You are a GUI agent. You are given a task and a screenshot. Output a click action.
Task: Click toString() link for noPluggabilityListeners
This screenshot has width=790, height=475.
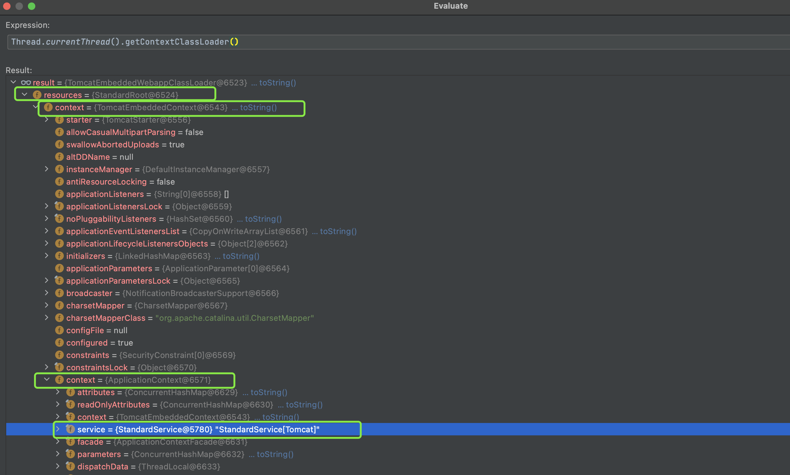[x=263, y=219]
